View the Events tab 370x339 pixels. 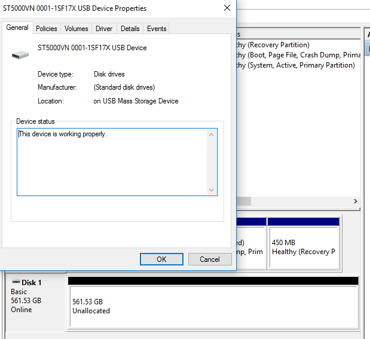pyautogui.click(x=157, y=29)
